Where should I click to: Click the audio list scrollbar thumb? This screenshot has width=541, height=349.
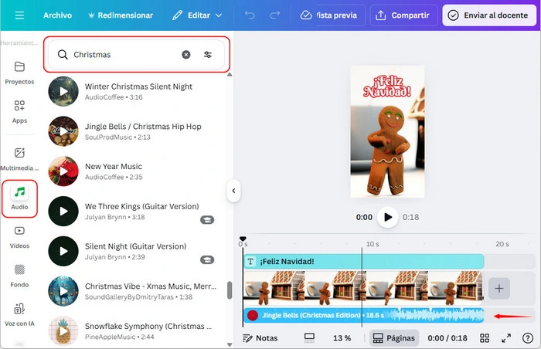click(x=230, y=290)
